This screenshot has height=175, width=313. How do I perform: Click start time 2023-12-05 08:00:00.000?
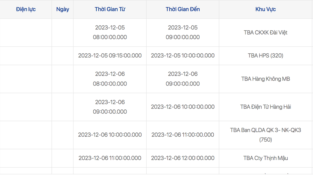110,32
